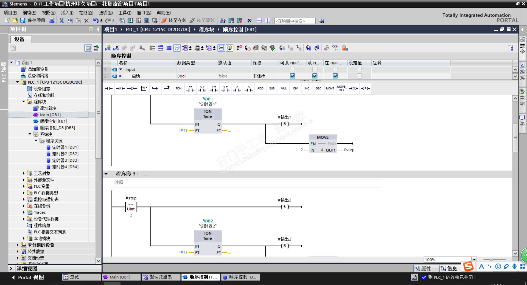
Task: Click the insert network icon
Action: point(108,48)
